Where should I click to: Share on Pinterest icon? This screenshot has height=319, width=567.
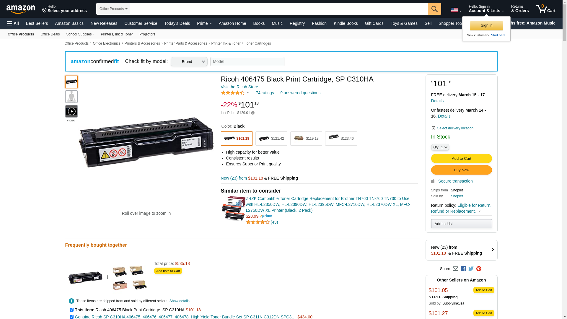pos(479,269)
